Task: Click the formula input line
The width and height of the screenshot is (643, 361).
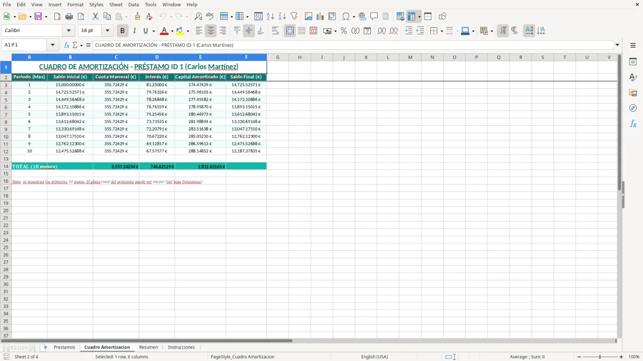Action: pyautogui.click(x=353, y=45)
